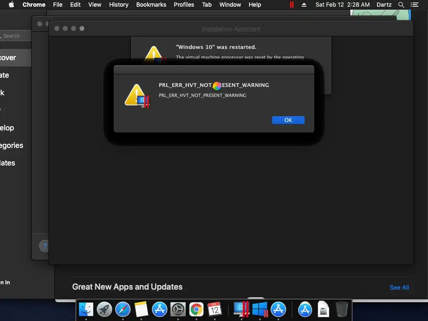Open the History menu
The height and width of the screenshot is (321, 428).
[x=119, y=5]
